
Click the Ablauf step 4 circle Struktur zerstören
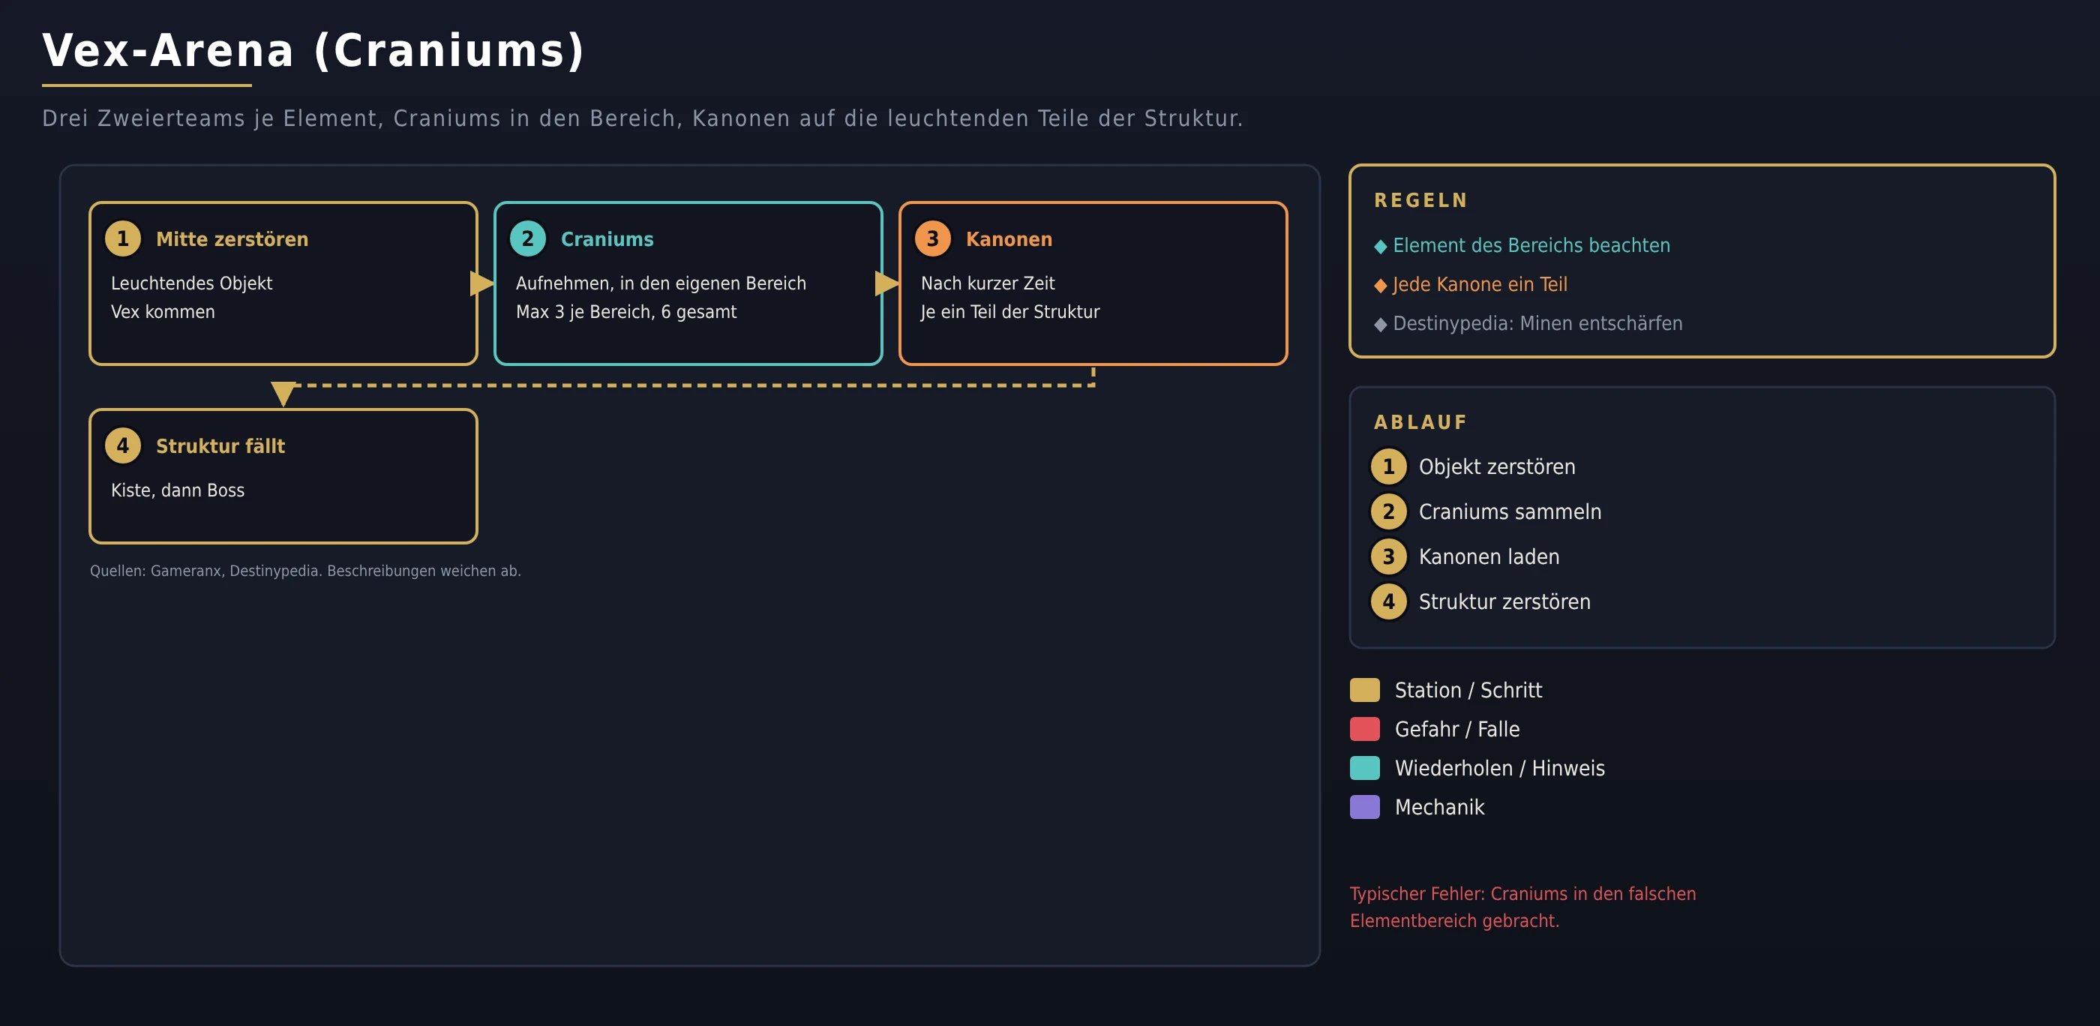point(1388,601)
